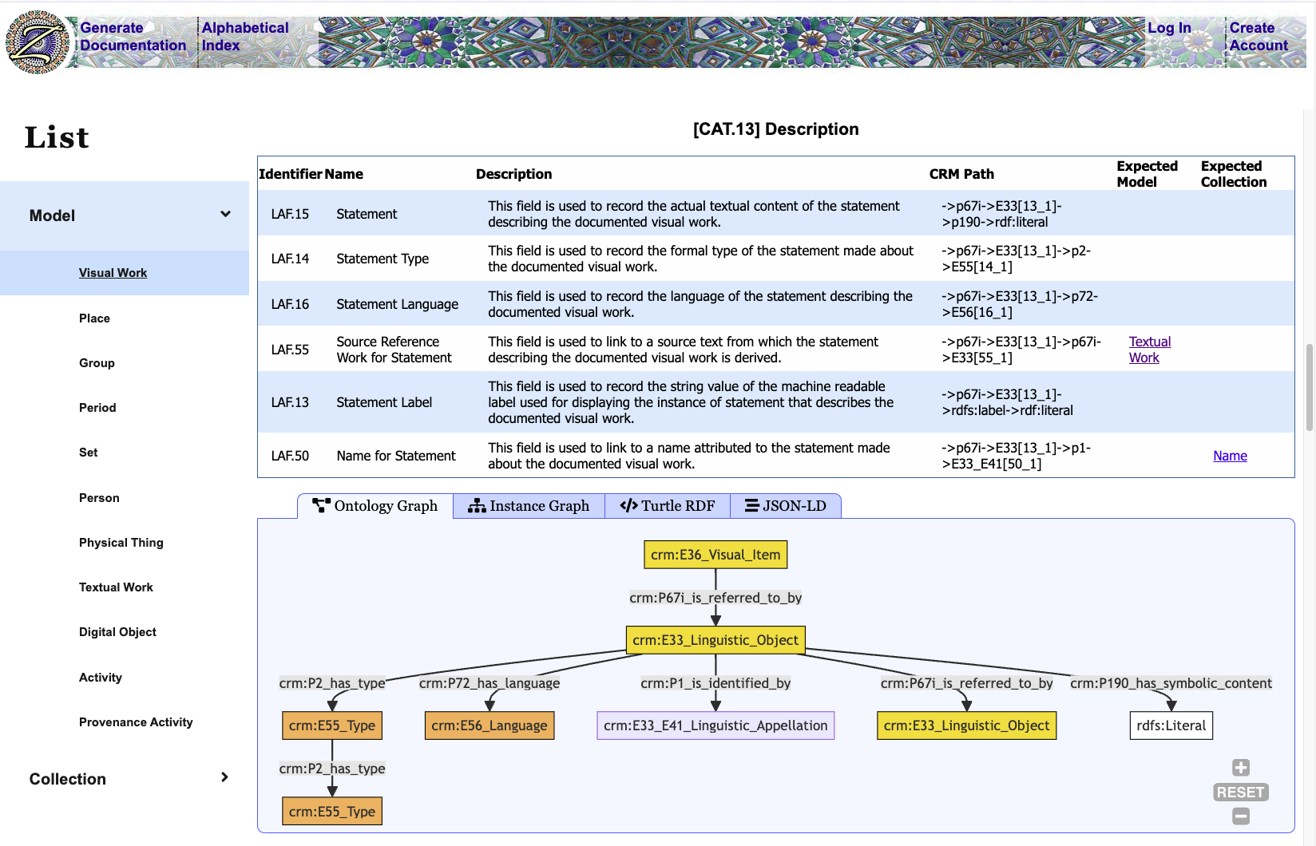Screen dimensions: 1316x846
Task: Expand the Collection section chevron
Action: (x=224, y=777)
